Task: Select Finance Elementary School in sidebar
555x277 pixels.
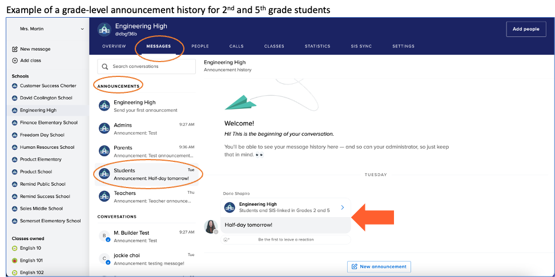Action: coord(49,123)
